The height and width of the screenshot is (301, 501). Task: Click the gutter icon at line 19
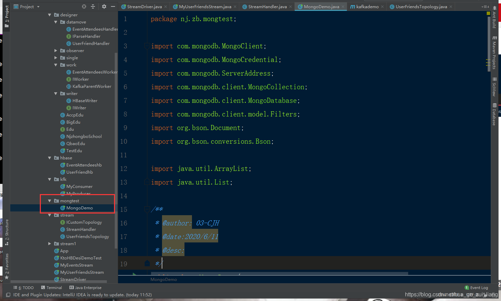(147, 263)
